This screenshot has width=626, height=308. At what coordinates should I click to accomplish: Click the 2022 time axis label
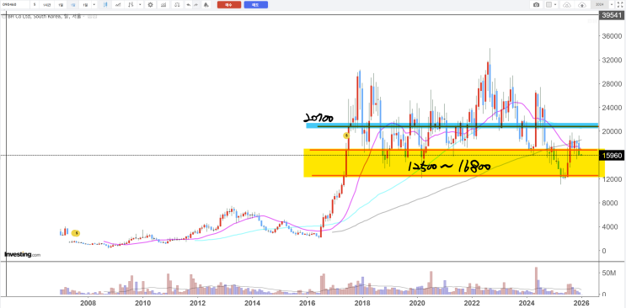pos(472,302)
